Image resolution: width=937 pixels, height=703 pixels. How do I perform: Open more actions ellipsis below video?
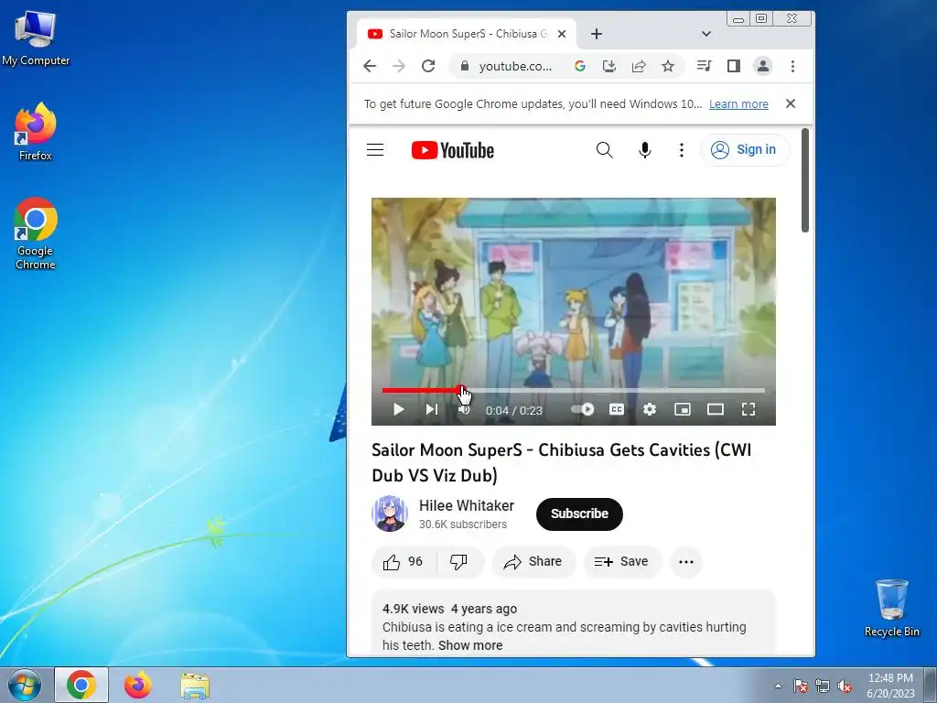pyautogui.click(x=686, y=562)
